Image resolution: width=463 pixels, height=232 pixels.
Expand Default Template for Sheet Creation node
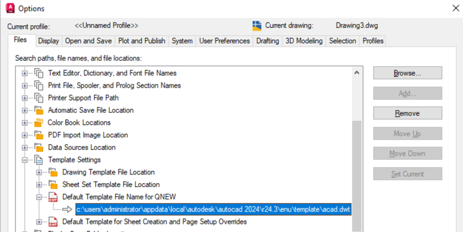[39, 222]
